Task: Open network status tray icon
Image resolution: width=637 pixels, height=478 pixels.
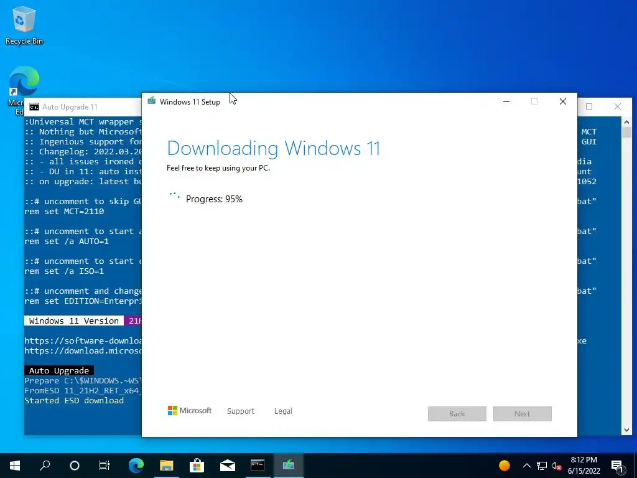Action: pos(542,466)
